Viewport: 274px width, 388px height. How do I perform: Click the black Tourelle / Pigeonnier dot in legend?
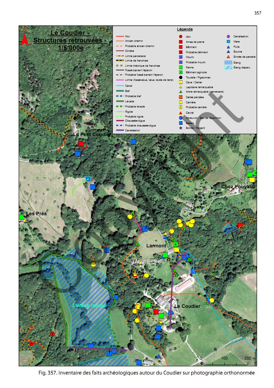click(x=180, y=77)
